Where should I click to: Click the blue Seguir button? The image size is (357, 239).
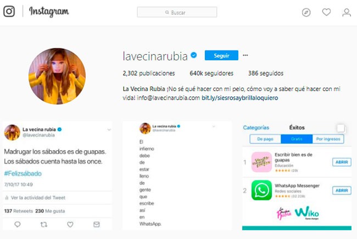(221, 55)
